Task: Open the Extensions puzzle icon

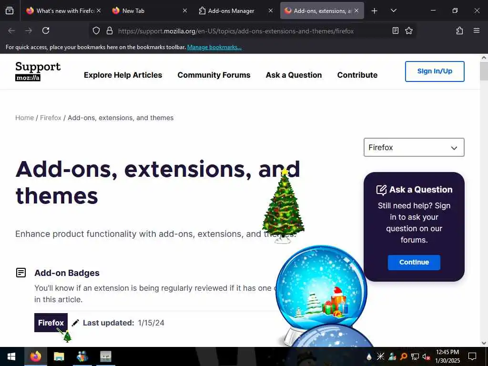Action: (460, 31)
